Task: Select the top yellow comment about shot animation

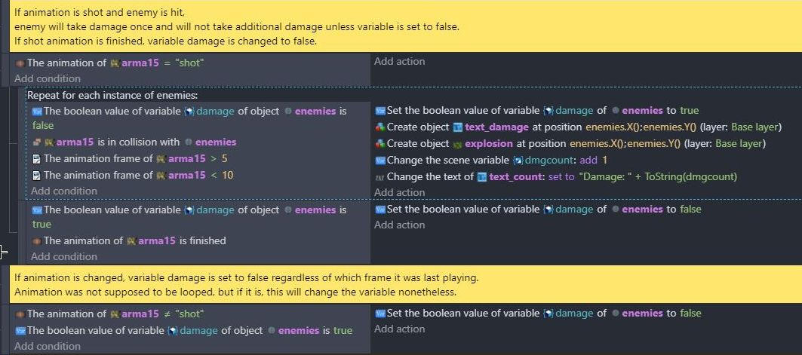Action: [405, 26]
